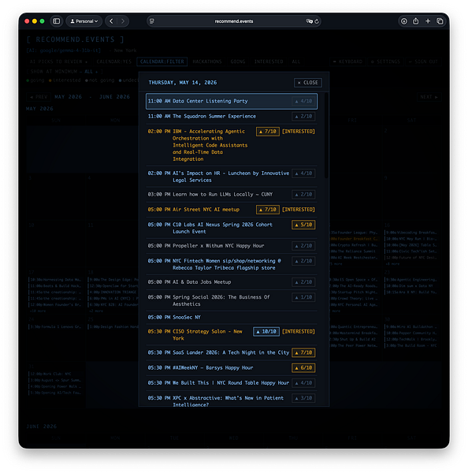This screenshot has width=468, height=473.
Task: Show tab overview icon
Action: 440,21
